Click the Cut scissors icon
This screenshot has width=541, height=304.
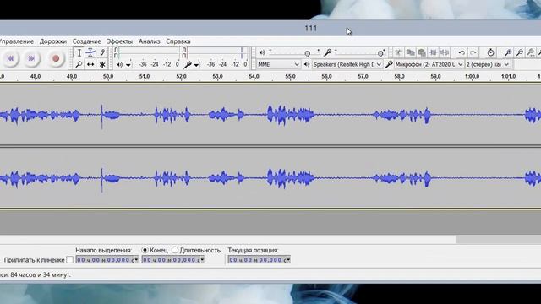(398, 52)
